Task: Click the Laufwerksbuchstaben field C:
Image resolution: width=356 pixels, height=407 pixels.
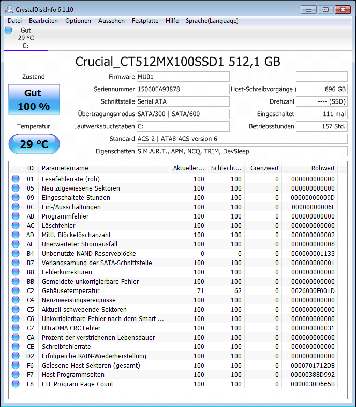Action: point(183,126)
